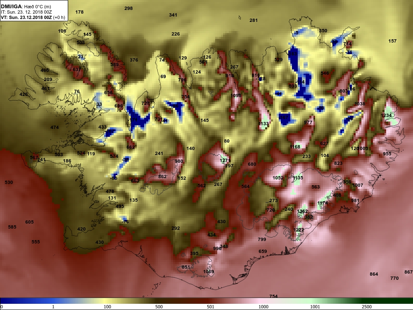
Task: Click the map value '981'
Action: coord(355,200)
